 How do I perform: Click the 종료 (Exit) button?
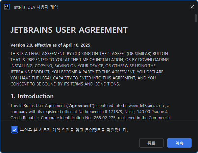tap(151, 143)
